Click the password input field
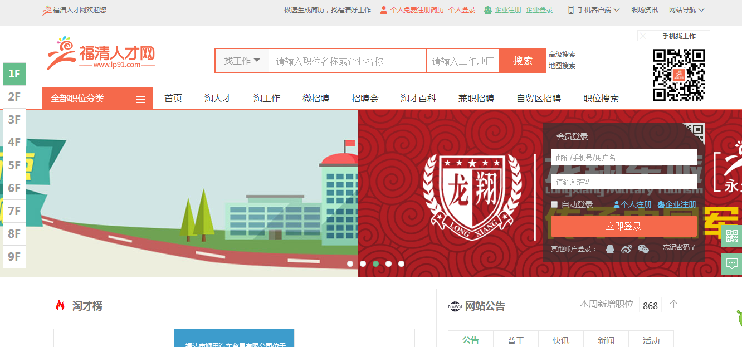The height and width of the screenshot is (347, 742). click(x=624, y=182)
